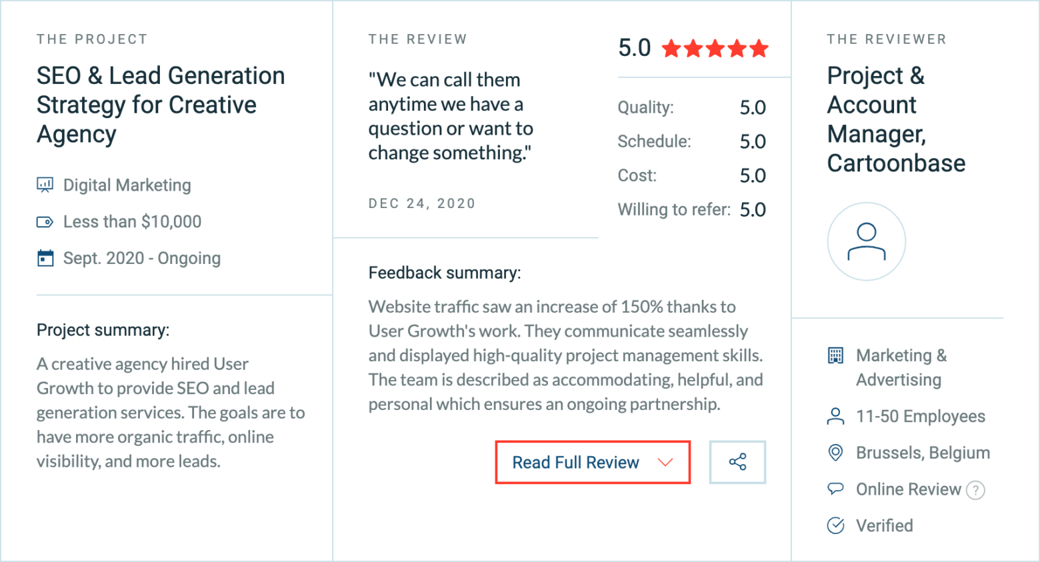The image size is (1040, 562).
Task: Click the review quote text
Action: coord(451,116)
